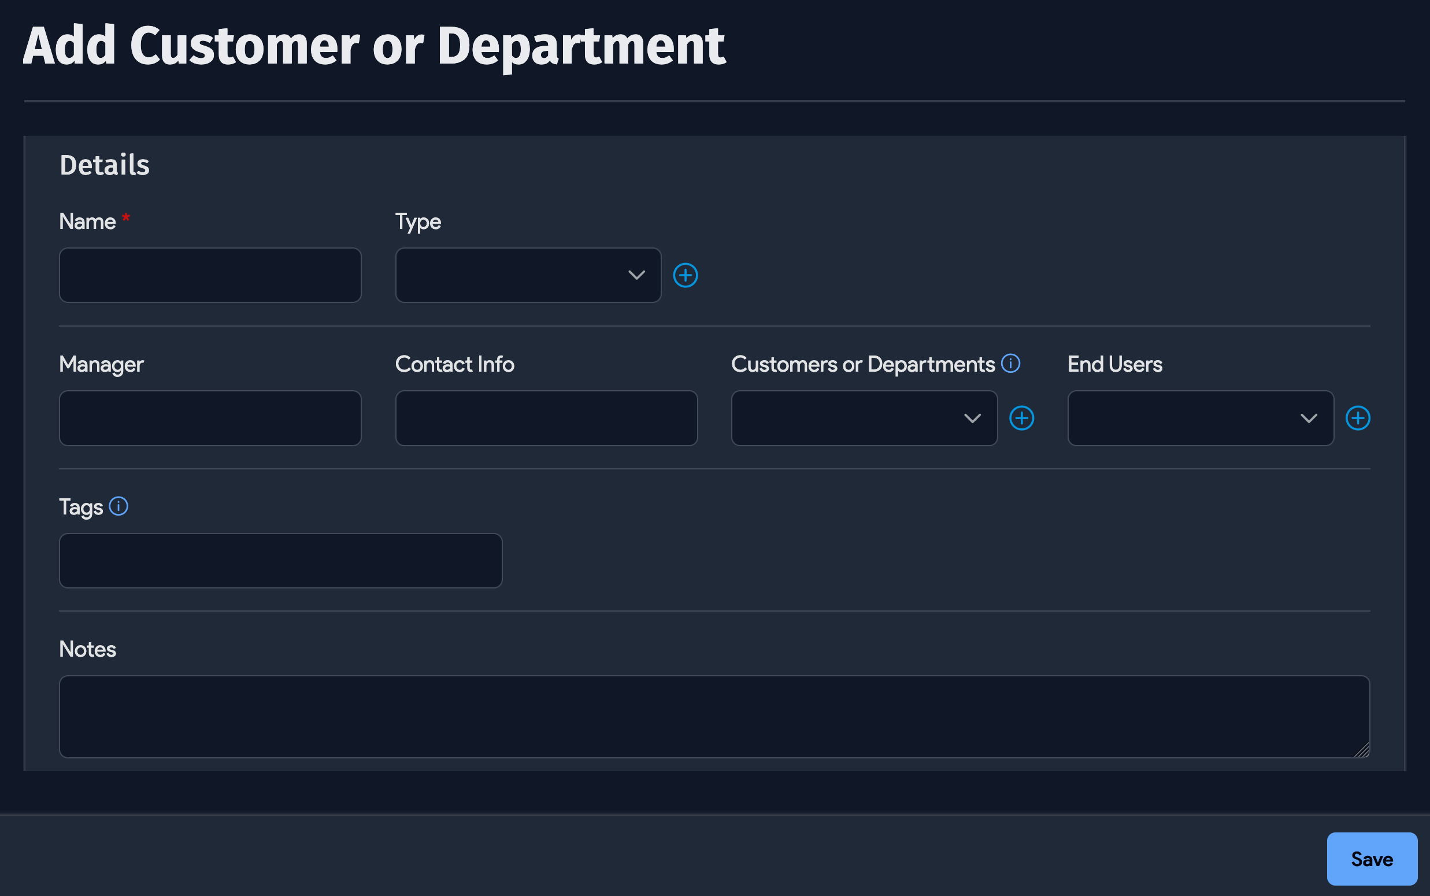Open the info tooltip beside Customers or Departments

[1010, 362]
